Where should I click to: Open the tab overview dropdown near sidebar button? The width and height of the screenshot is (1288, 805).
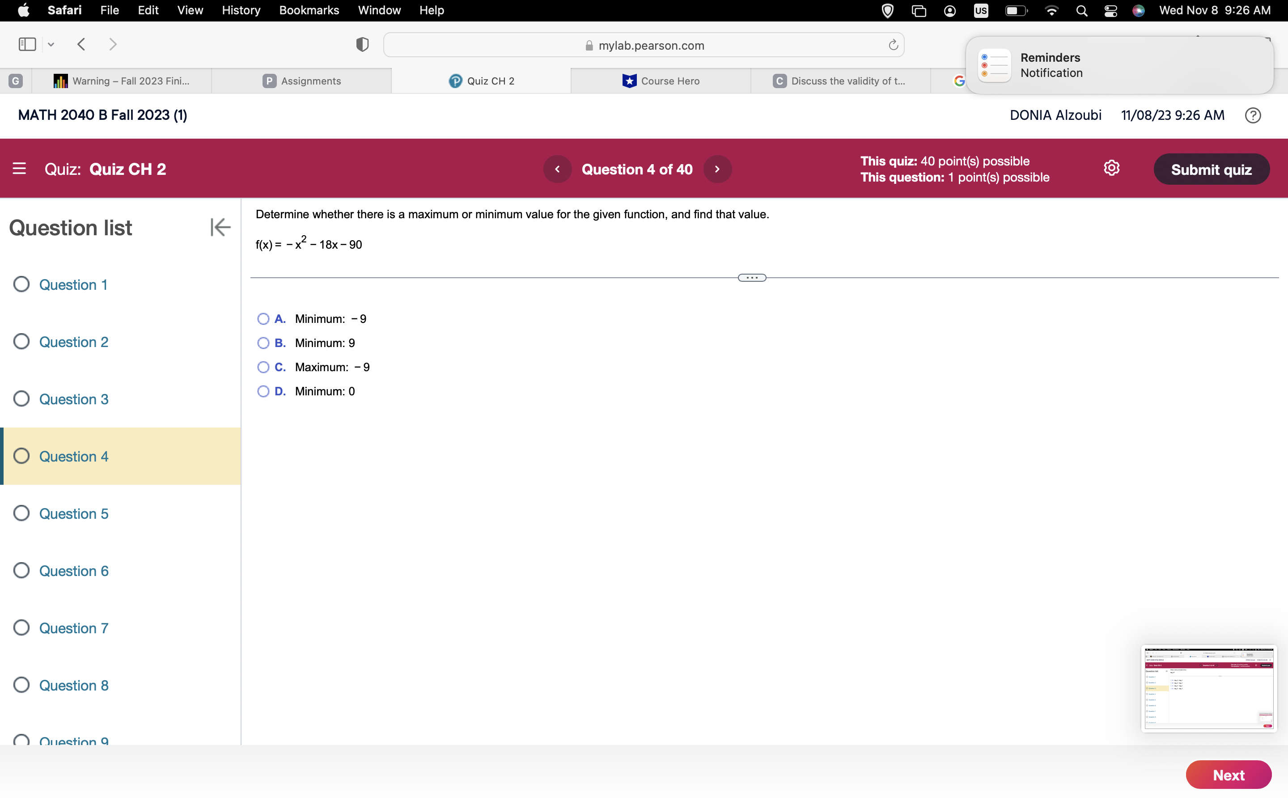[x=51, y=45]
